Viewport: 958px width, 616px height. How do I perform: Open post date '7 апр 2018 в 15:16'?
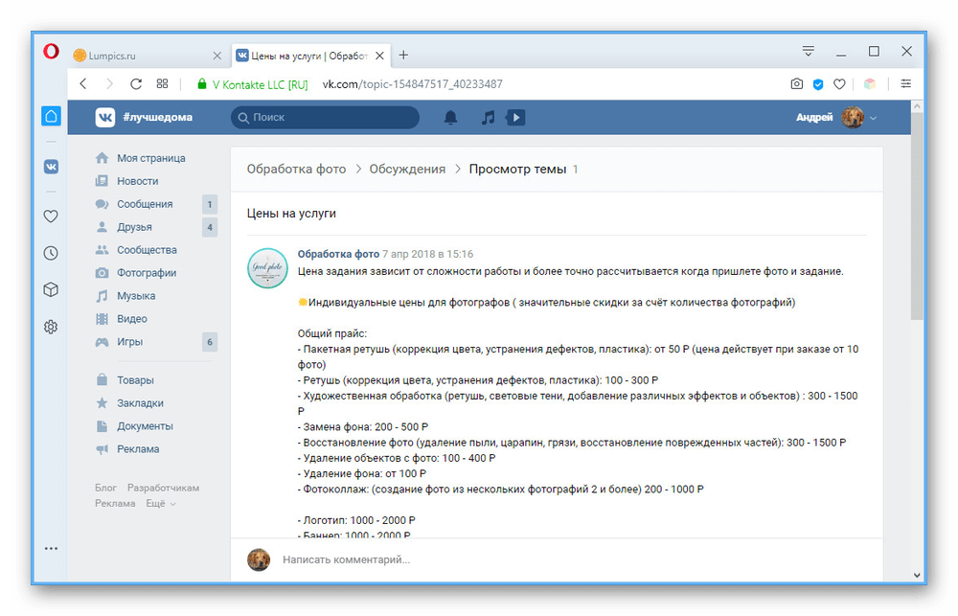click(427, 254)
